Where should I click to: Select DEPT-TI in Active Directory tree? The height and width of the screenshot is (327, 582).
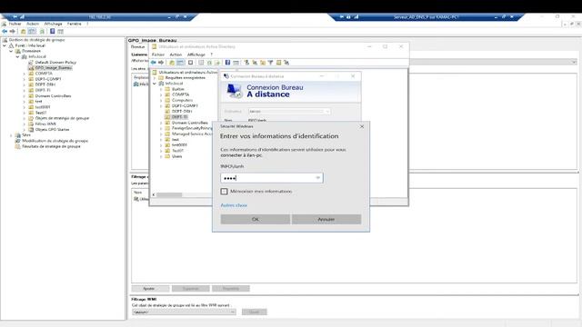coord(179,117)
